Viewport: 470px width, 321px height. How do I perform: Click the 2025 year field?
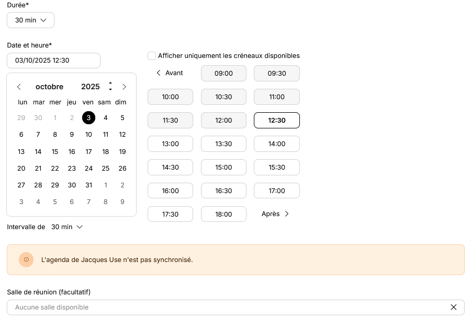click(x=90, y=87)
